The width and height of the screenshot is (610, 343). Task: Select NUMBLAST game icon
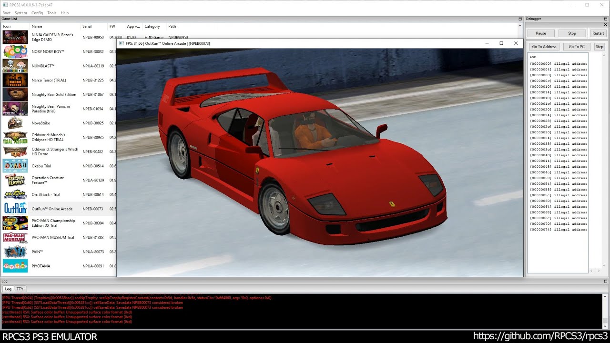pos(15,66)
